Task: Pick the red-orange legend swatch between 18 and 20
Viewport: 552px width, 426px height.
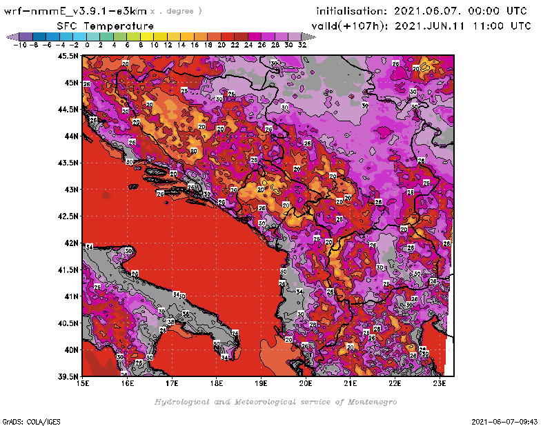Action: click(x=215, y=37)
